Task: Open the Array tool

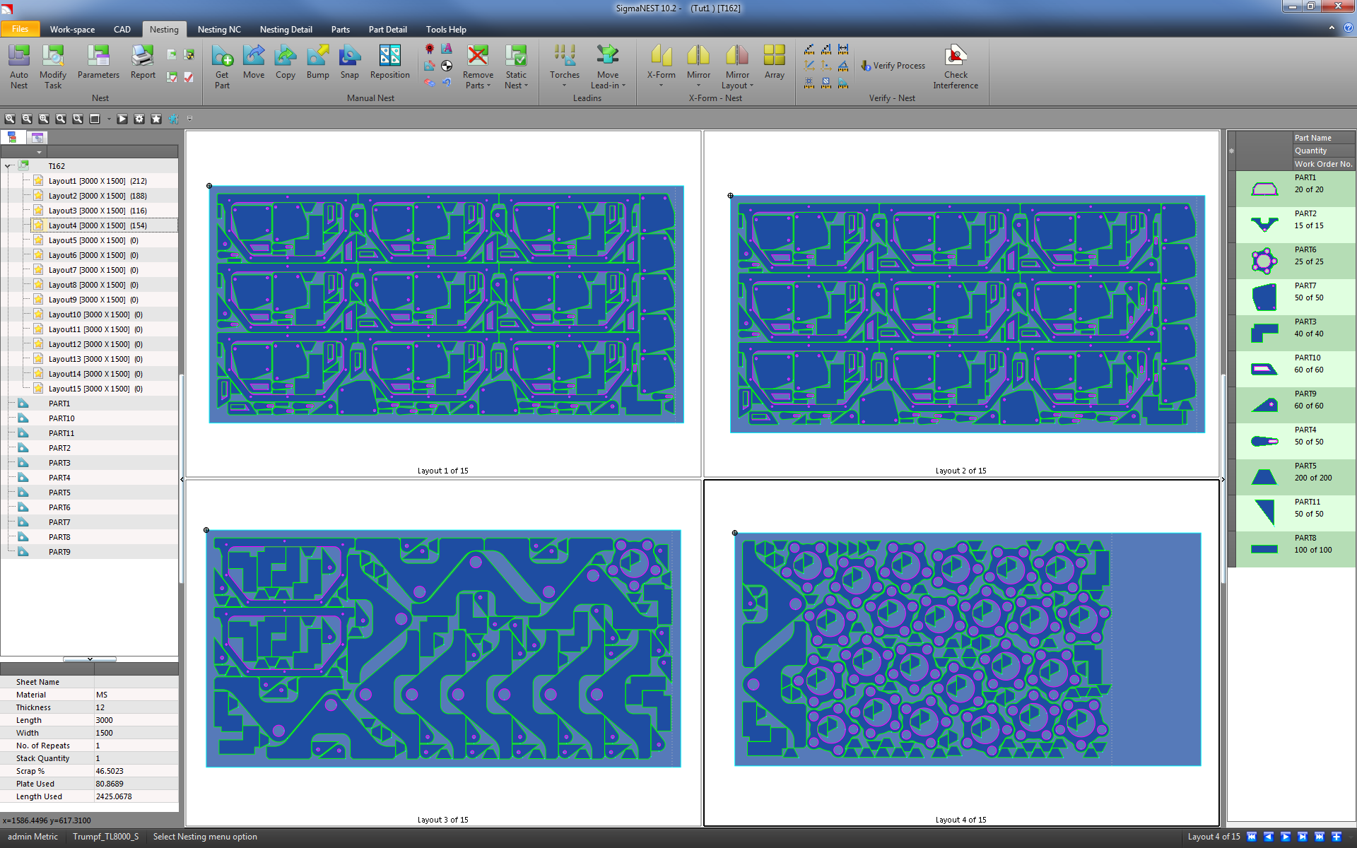Action: coord(775,64)
